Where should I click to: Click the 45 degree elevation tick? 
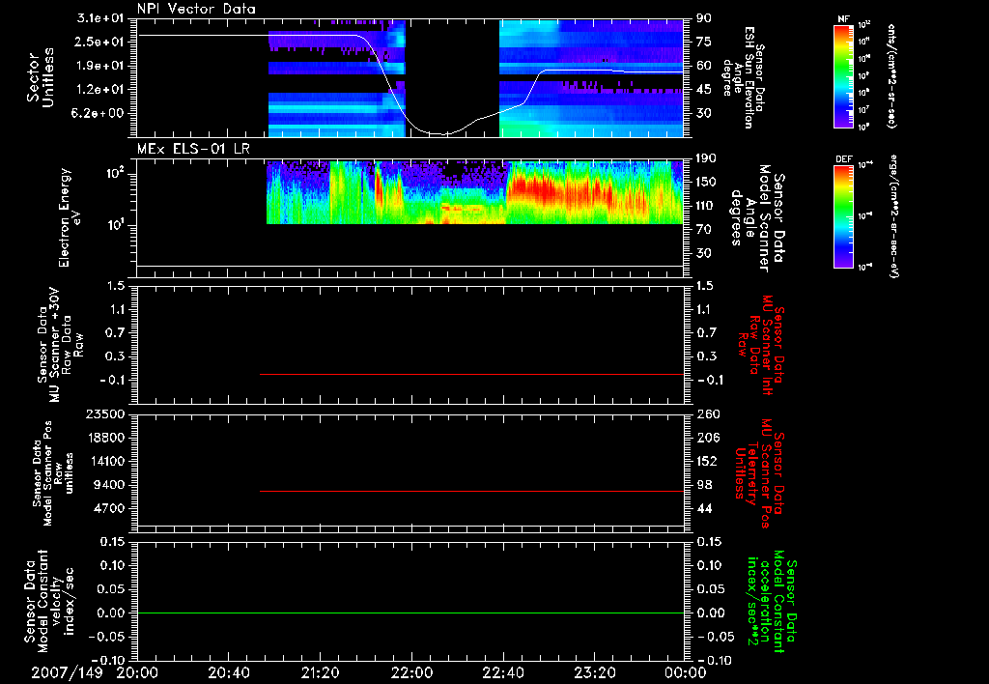tap(704, 90)
